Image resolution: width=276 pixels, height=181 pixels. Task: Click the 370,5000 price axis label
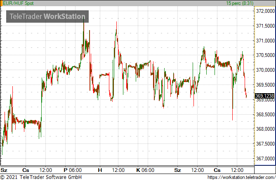(x=265, y=55)
